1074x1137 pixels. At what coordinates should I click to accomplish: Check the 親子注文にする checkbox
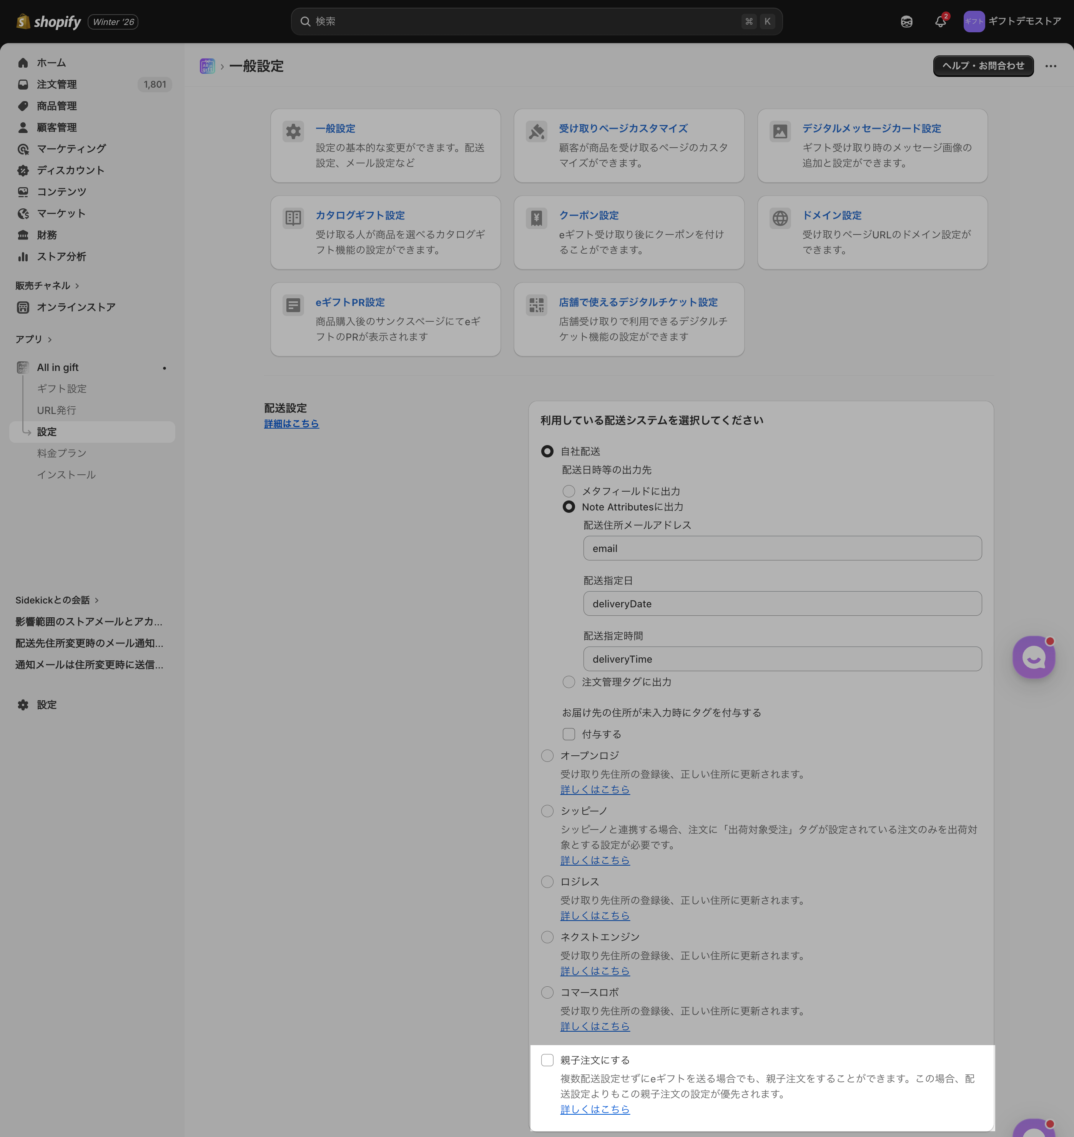pyautogui.click(x=547, y=1060)
